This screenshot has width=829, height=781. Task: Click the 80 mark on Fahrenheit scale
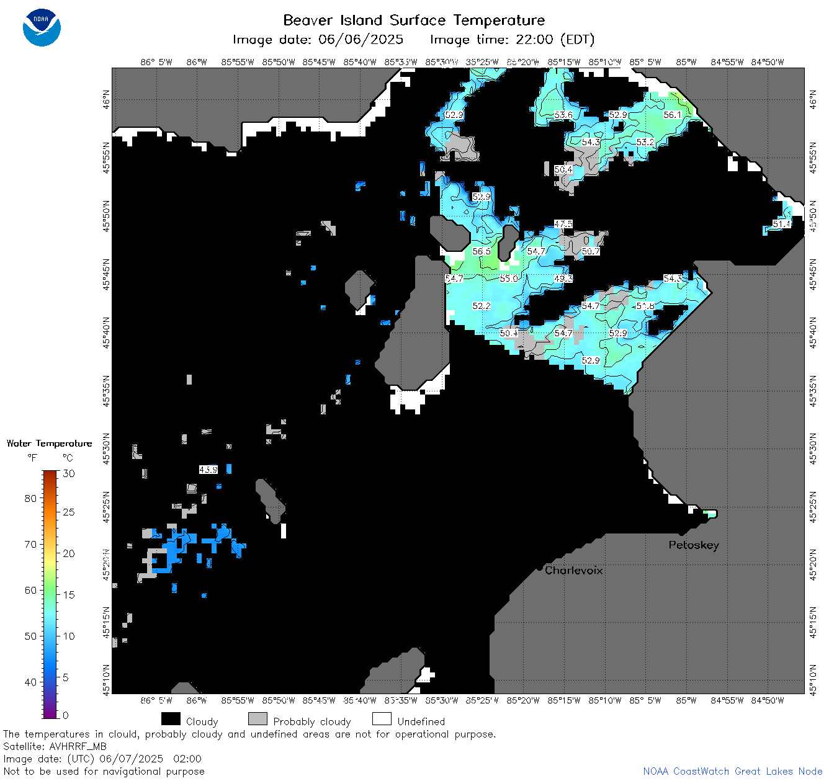[30, 498]
